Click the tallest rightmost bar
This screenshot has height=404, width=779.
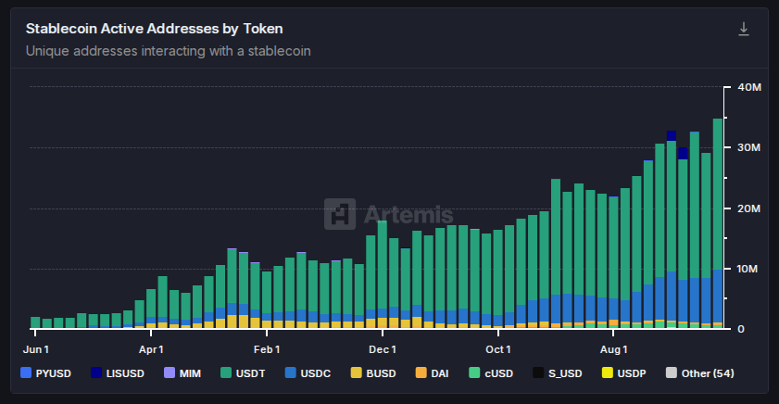click(718, 222)
